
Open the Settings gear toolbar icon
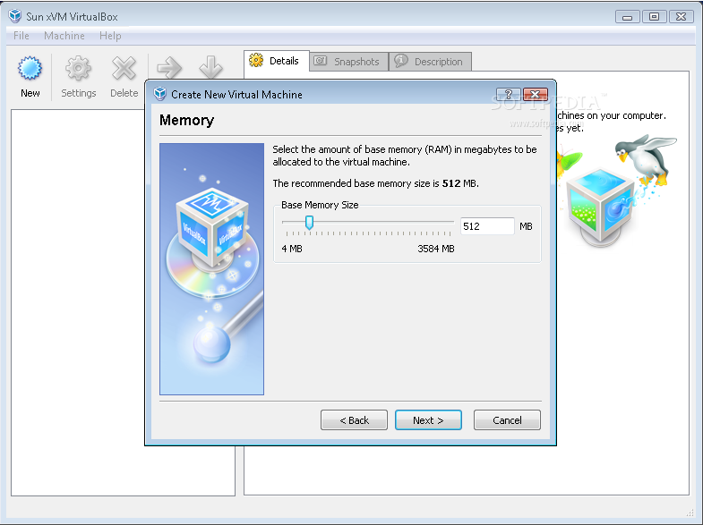coord(78,68)
